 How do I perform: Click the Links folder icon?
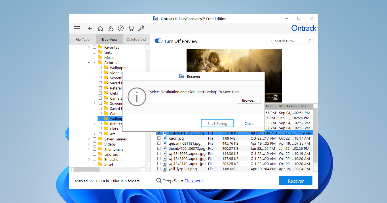pos(100,52)
